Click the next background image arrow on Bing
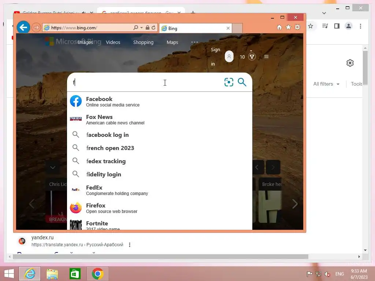375x281 pixels. (273, 167)
